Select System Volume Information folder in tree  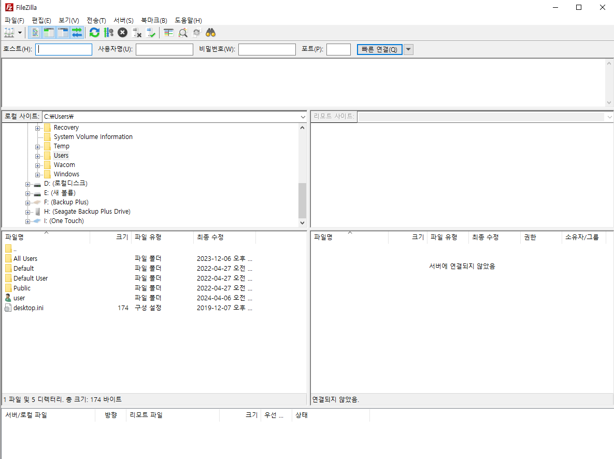[x=93, y=137]
